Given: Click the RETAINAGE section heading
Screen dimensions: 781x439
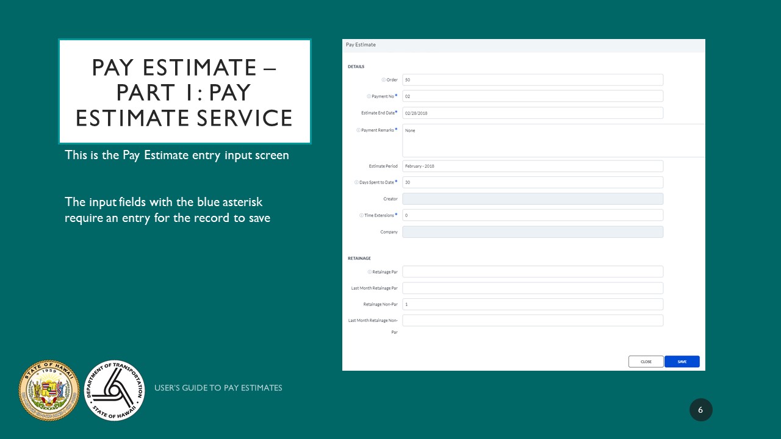Looking at the screenshot, I should point(359,258).
